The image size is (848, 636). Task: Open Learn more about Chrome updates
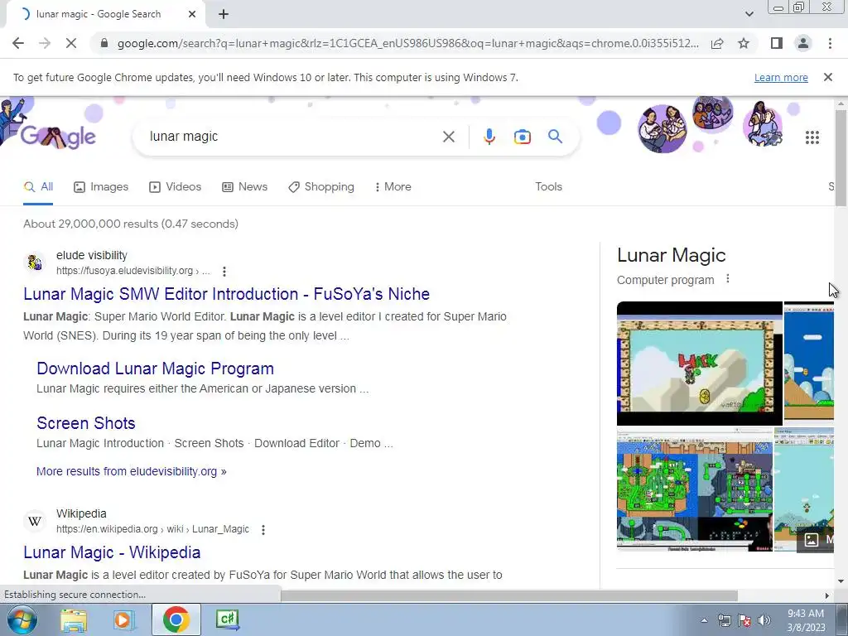pos(781,77)
